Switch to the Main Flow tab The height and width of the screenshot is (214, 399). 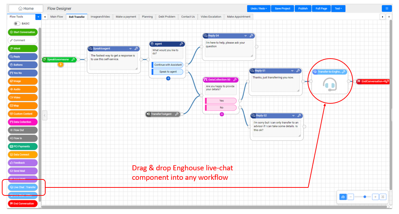(x=57, y=16)
